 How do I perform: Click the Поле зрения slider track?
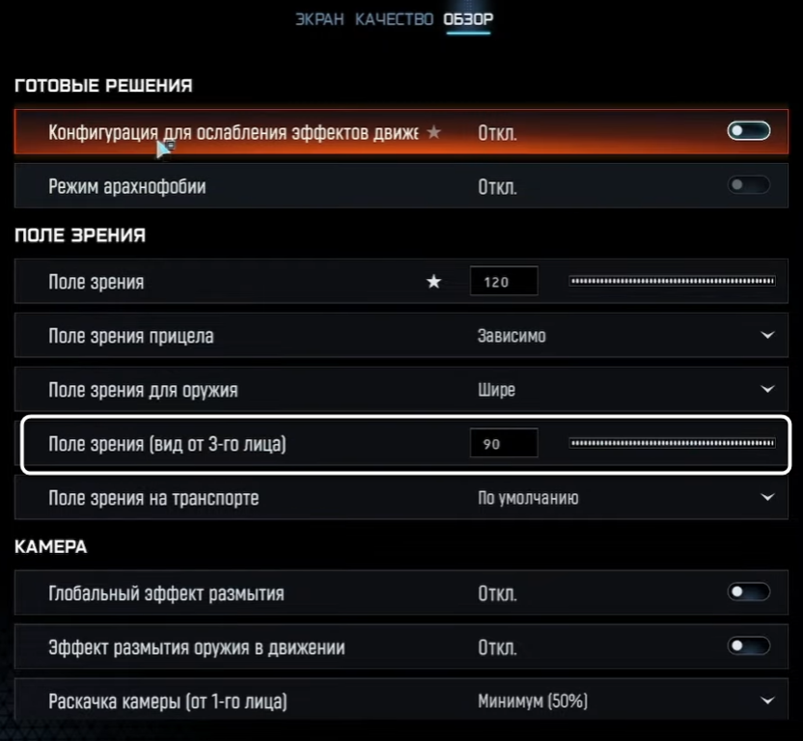point(672,282)
